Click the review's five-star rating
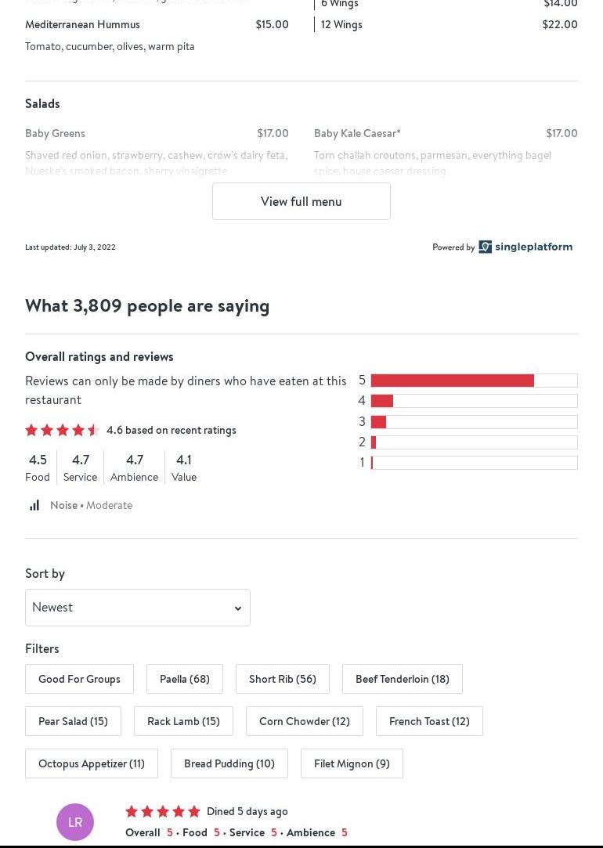The height and width of the screenshot is (848, 603). 163,811
